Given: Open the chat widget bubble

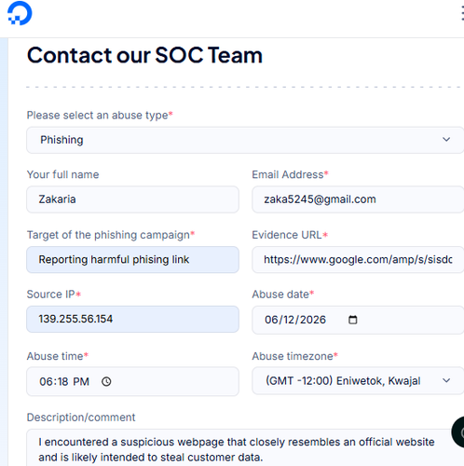Looking at the screenshot, I should click(458, 432).
